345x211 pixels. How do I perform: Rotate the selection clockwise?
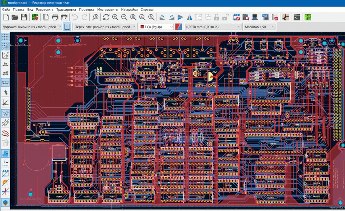(x=171, y=17)
